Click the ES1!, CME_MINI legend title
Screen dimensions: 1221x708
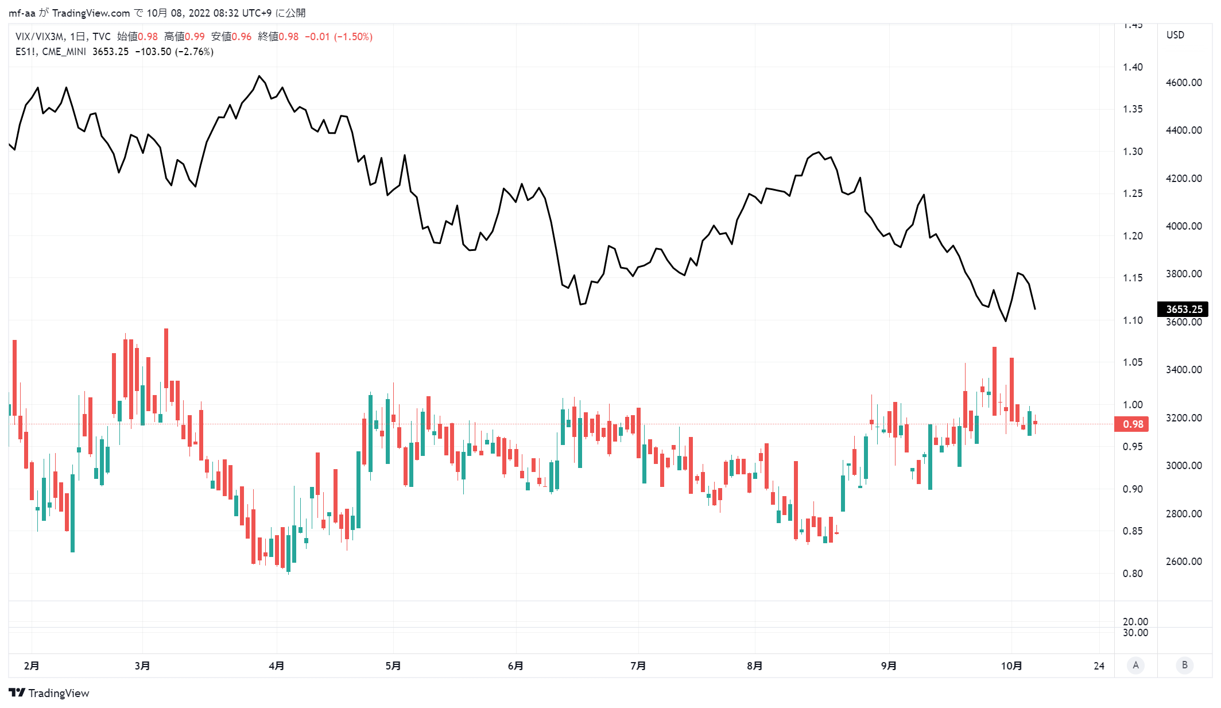pos(51,52)
